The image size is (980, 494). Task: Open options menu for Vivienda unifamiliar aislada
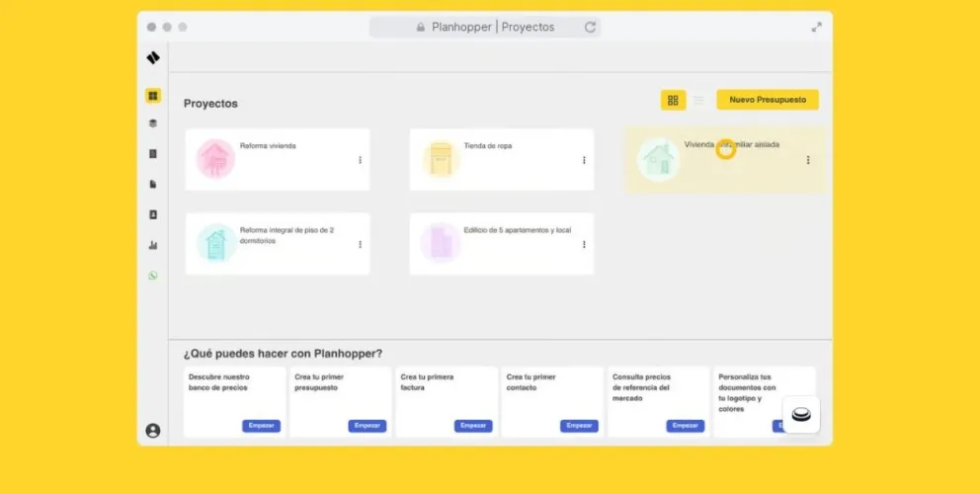808,160
